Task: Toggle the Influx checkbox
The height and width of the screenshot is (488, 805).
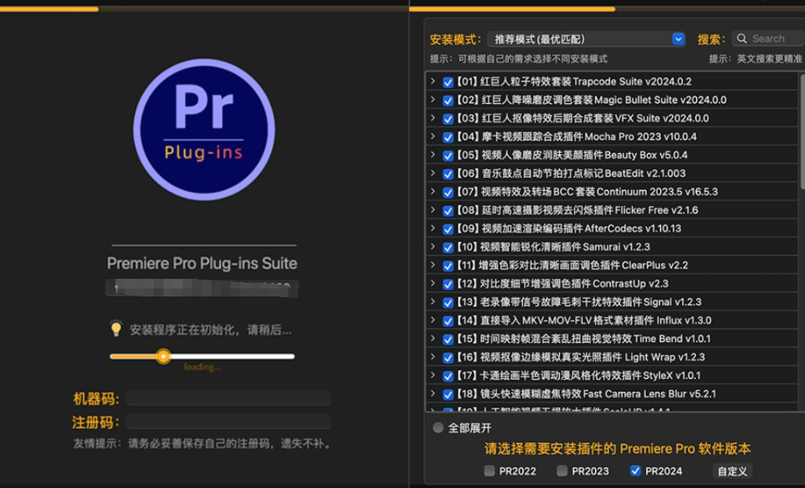Action: (x=448, y=321)
